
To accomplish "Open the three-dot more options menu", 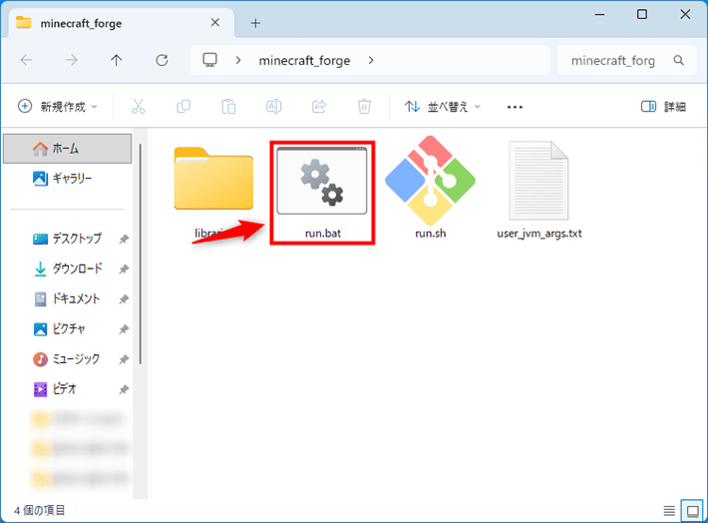I will tap(515, 107).
